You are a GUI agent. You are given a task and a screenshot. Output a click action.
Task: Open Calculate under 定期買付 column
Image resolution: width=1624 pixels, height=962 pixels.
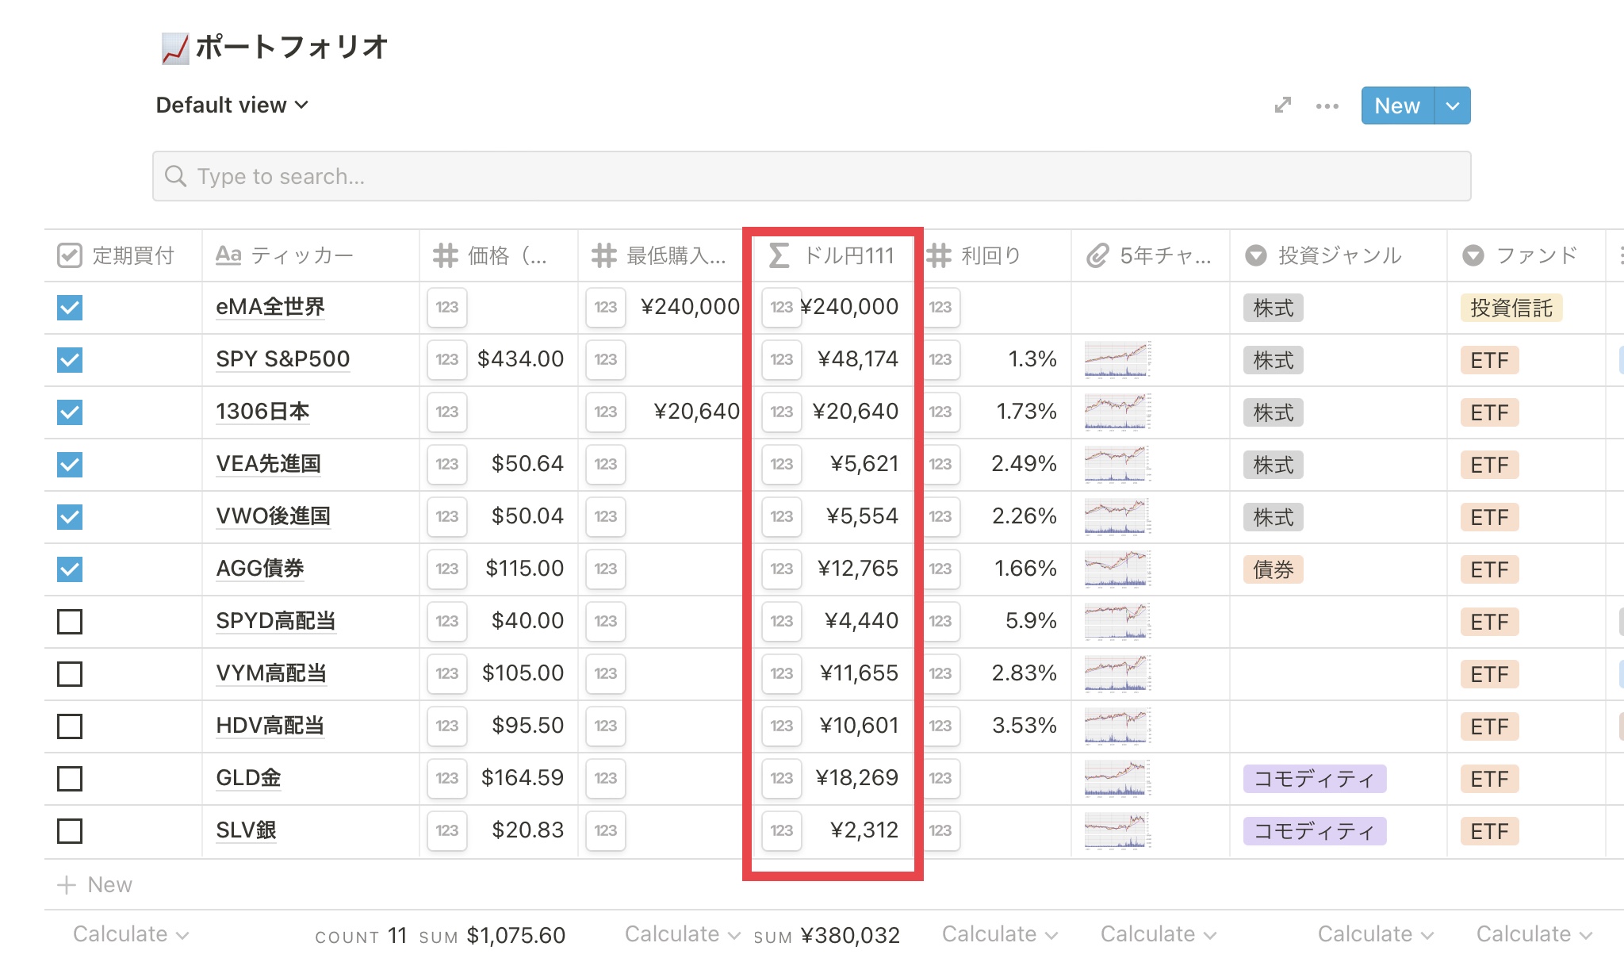pyautogui.click(x=131, y=934)
